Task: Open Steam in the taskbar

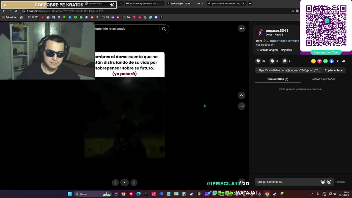Action: point(191,194)
